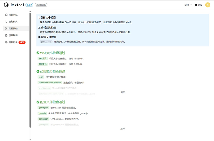
Task: Click the createRewardedVideoAd tag
Action: tap(50, 83)
